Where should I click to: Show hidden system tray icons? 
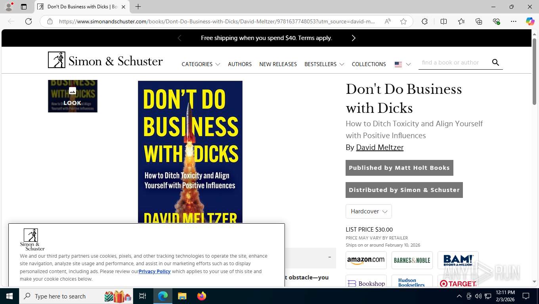click(459, 296)
